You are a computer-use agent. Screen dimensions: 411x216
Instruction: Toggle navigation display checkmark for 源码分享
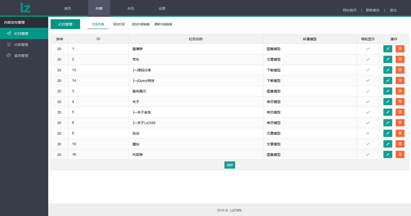tap(368, 70)
